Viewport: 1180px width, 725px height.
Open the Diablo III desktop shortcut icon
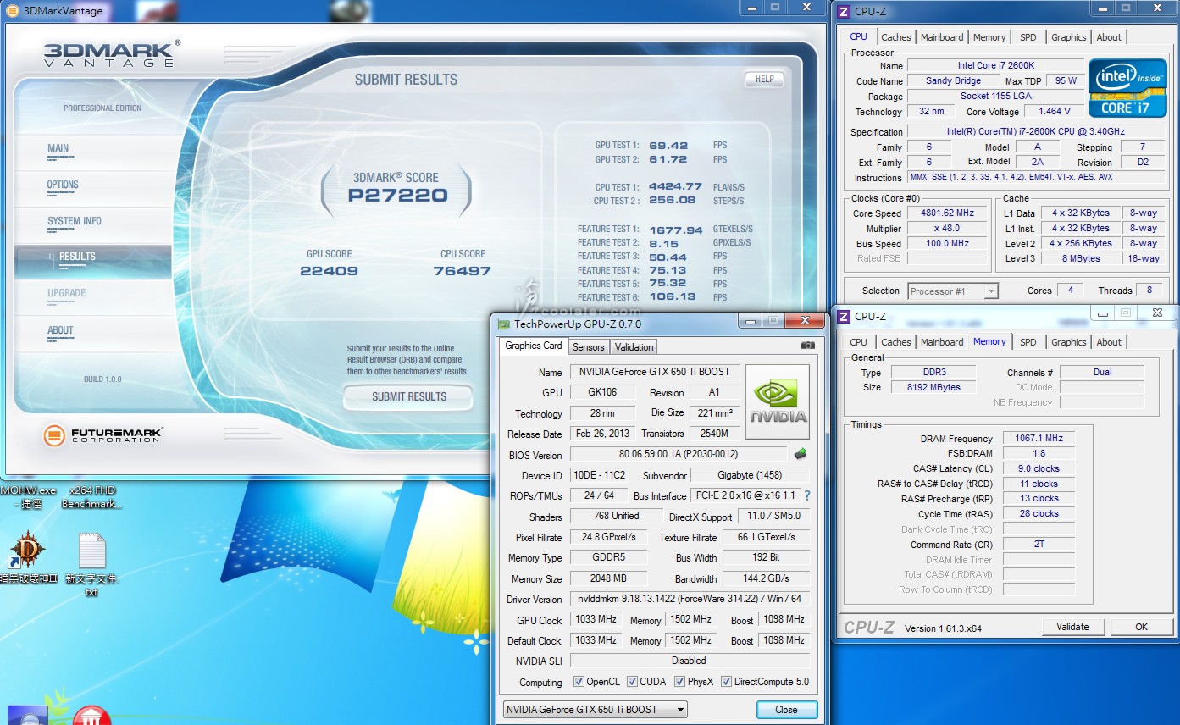[28, 549]
